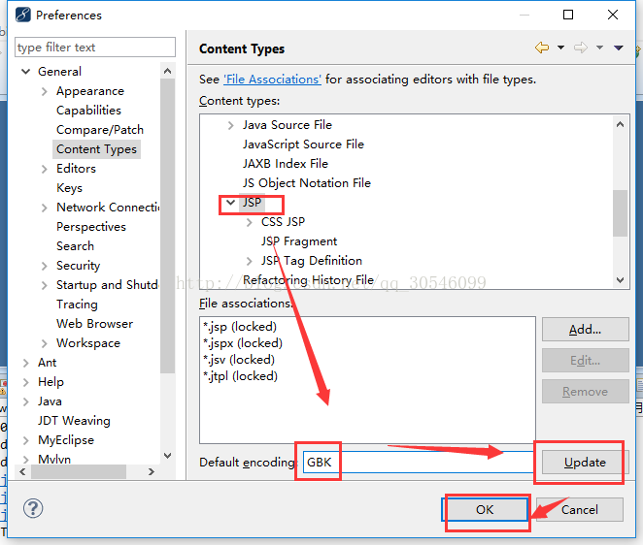Click the Preferences app icon in title bar
Image resolution: width=643 pixels, height=545 pixels.
pos(23,15)
